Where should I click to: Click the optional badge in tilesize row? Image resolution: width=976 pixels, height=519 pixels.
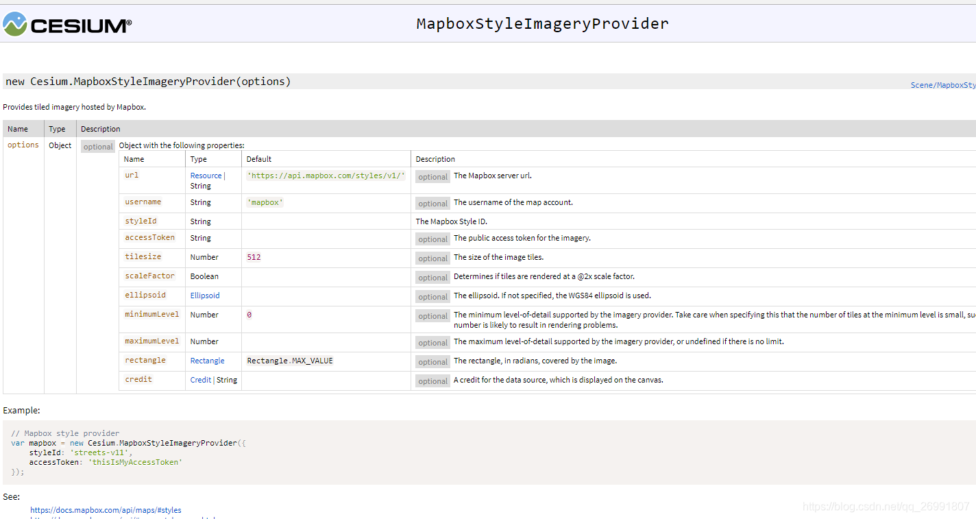tap(433, 258)
